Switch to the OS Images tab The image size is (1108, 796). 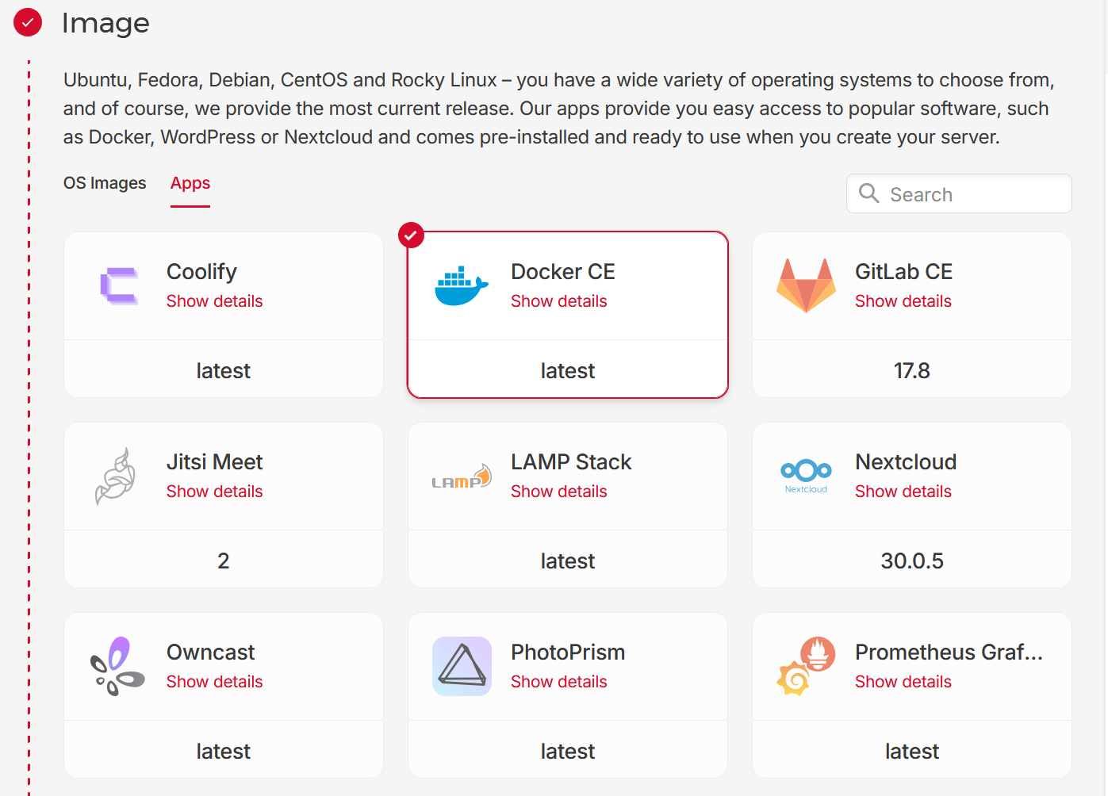pos(105,183)
